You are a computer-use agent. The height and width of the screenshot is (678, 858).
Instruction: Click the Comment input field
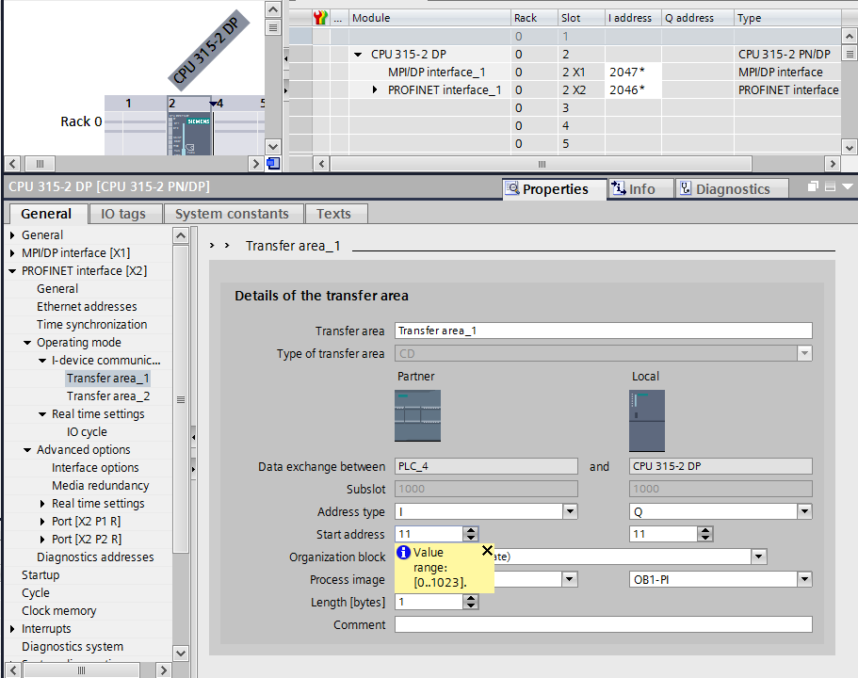(603, 624)
